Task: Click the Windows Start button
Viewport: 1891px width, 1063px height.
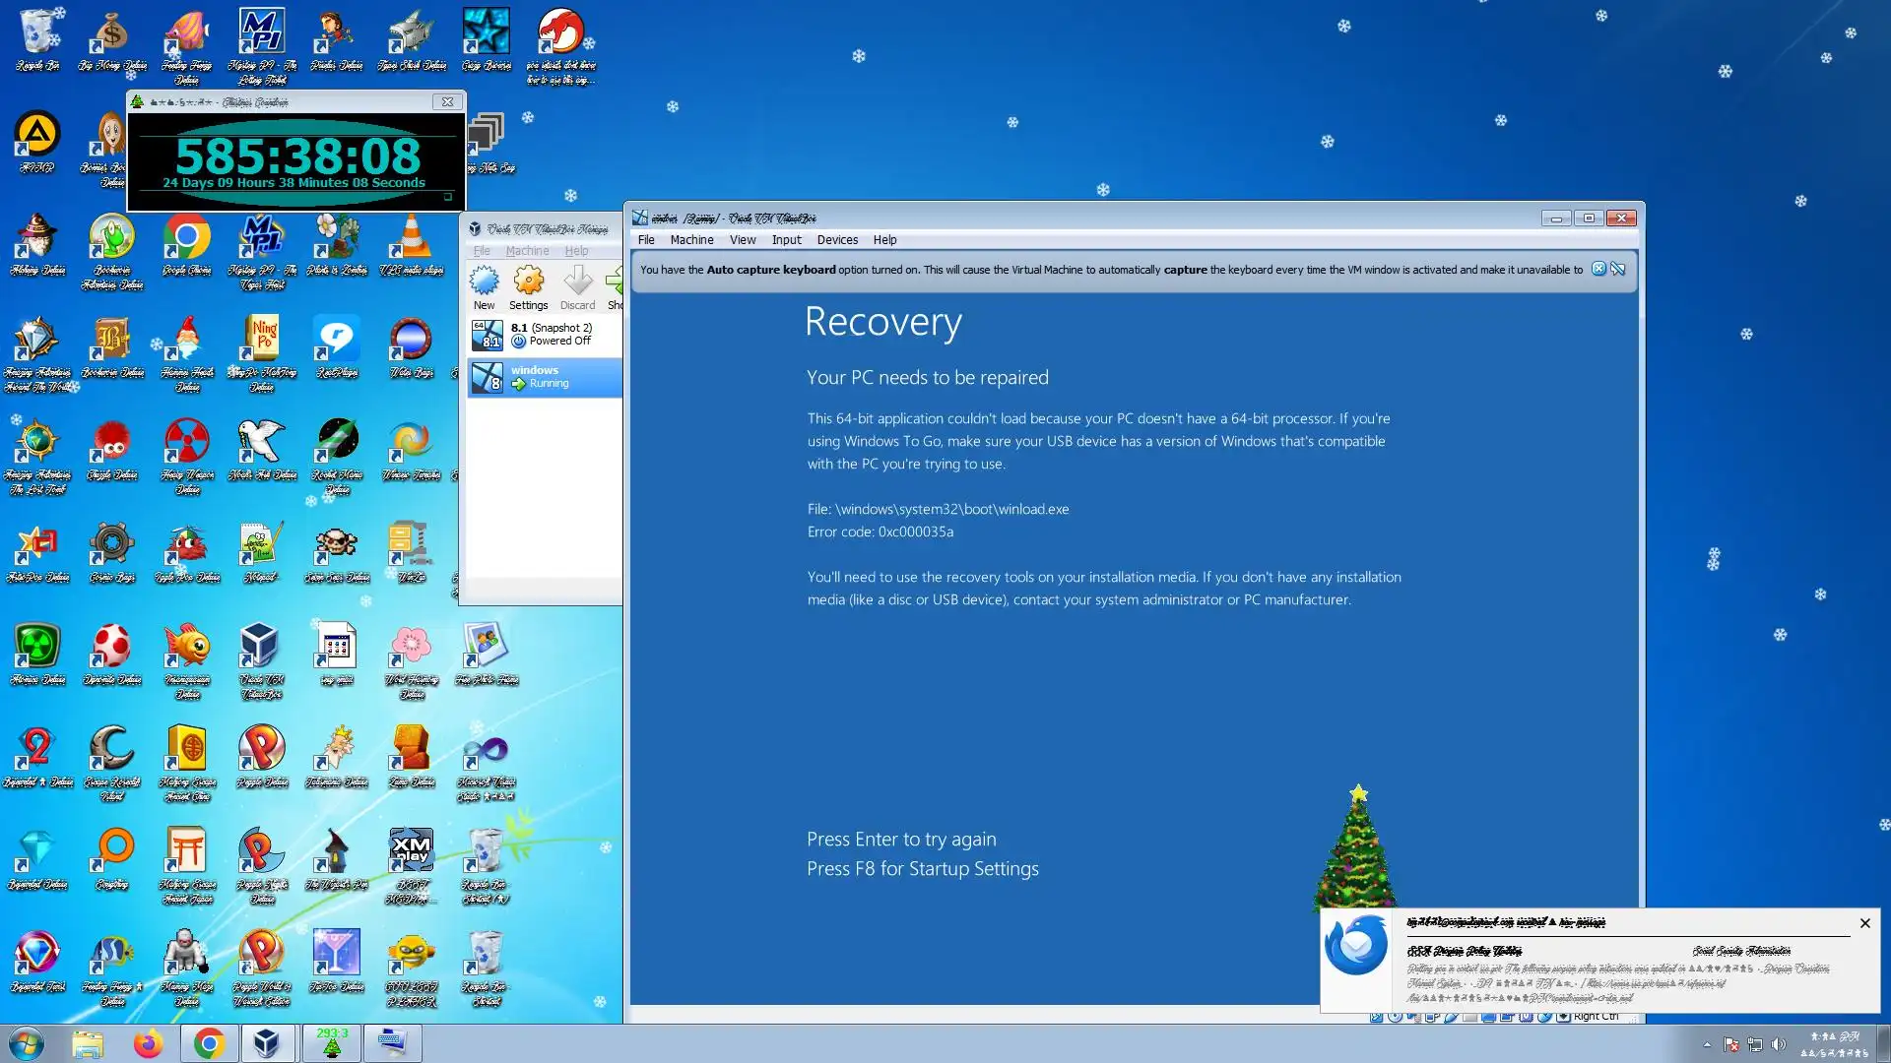Action: (x=27, y=1043)
